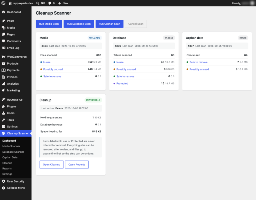Click the ROWS badge on Orphan data card
The image size is (256, 200).
[243, 38]
